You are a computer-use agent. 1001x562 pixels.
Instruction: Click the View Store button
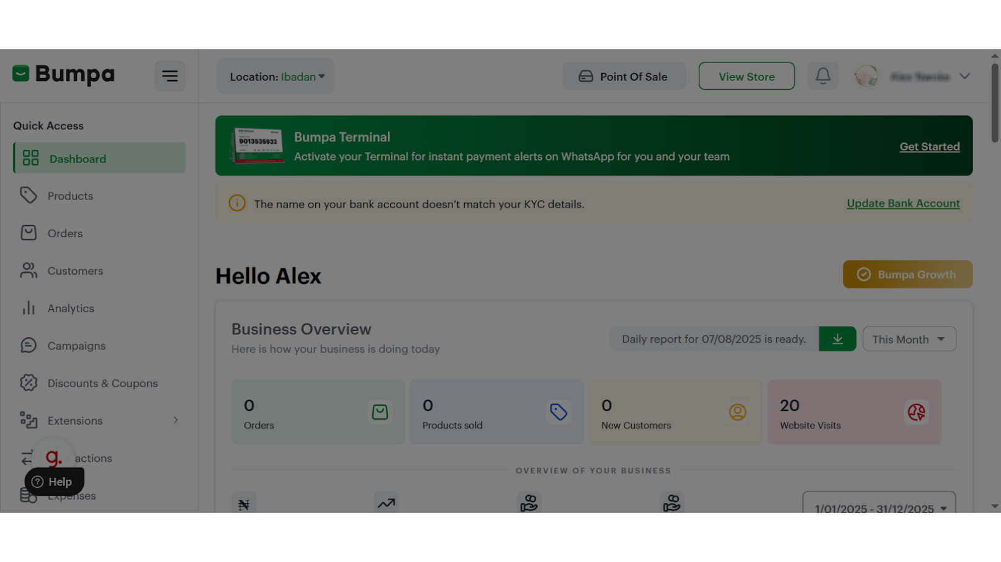pyautogui.click(x=747, y=76)
